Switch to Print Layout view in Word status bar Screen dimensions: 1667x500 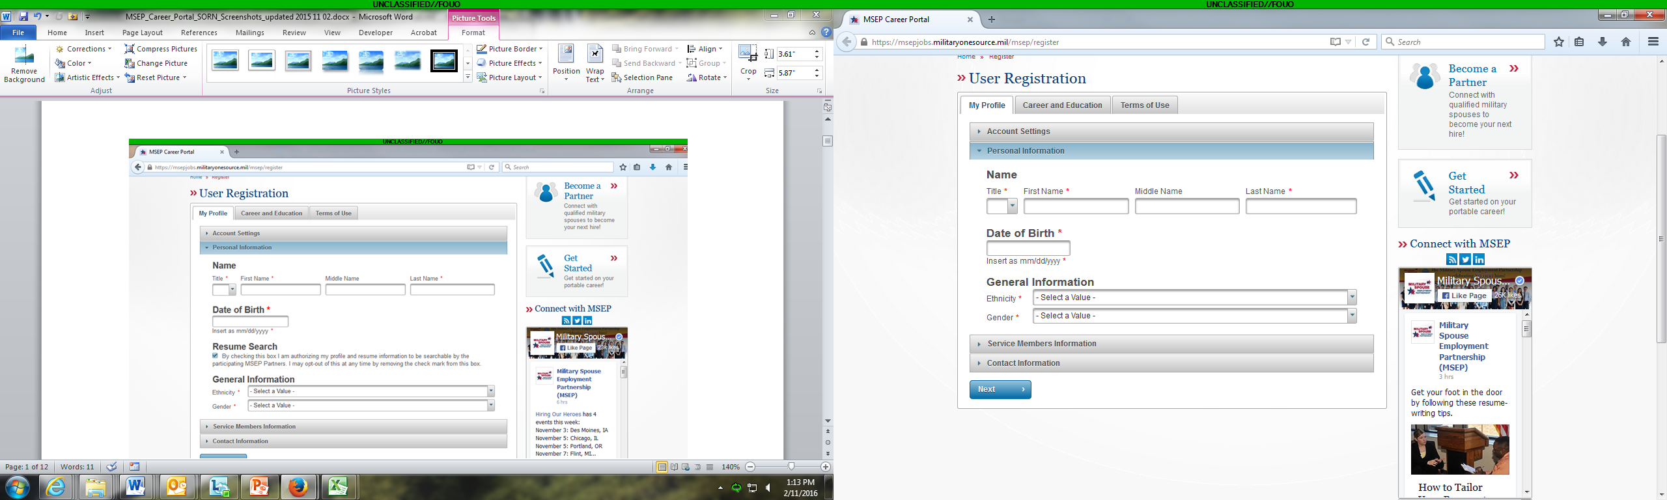click(662, 467)
